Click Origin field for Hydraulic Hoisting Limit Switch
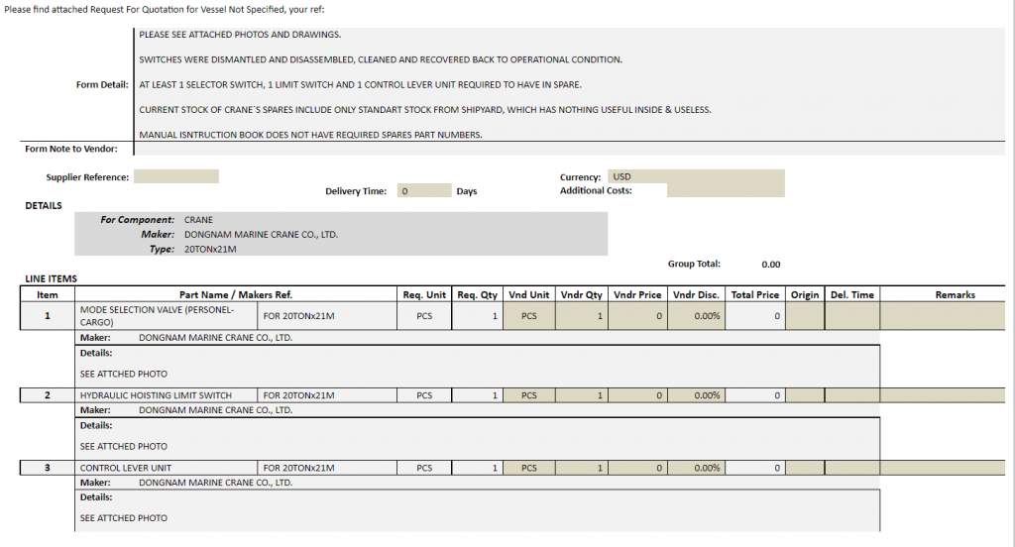Image resolution: width=1015 pixels, height=547 pixels. [805, 395]
